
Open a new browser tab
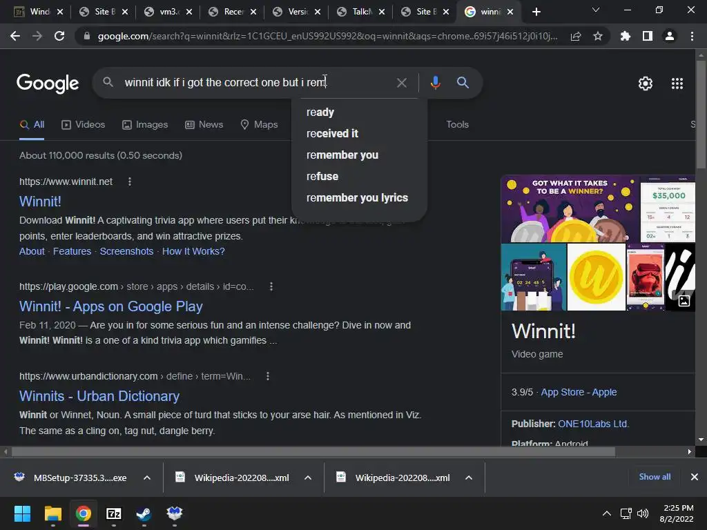pyautogui.click(x=536, y=12)
